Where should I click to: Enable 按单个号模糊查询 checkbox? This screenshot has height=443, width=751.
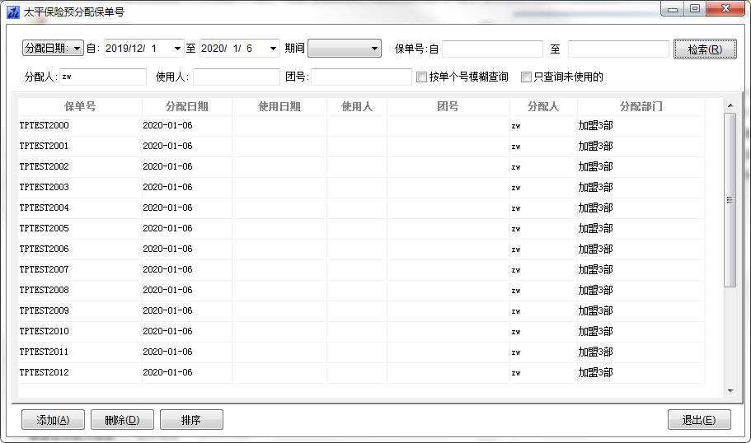422,77
